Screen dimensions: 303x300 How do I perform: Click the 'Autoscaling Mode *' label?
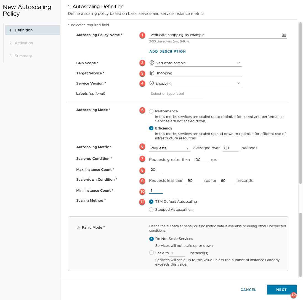(x=93, y=110)
